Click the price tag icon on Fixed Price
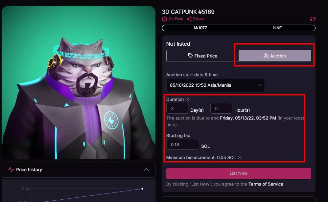 point(190,56)
